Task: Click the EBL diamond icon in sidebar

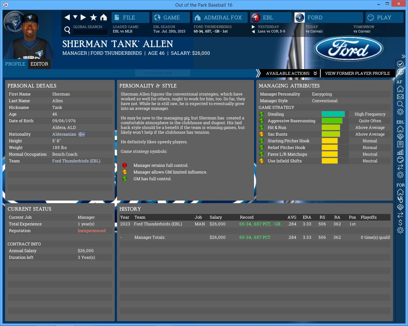Action: coord(400,137)
